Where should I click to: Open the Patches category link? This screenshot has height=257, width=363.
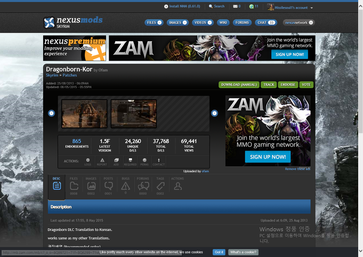(x=70, y=75)
